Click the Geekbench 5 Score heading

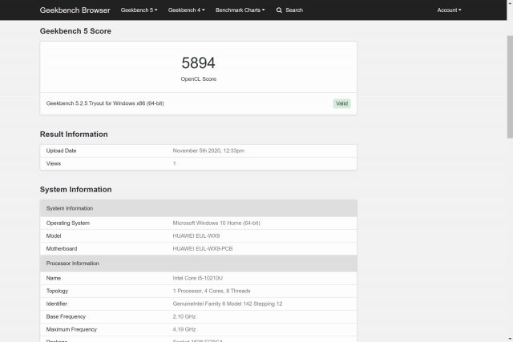pyautogui.click(x=75, y=31)
